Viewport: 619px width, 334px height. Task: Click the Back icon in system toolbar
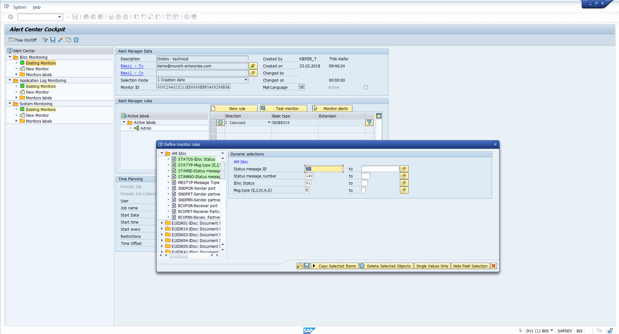pos(86,17)
